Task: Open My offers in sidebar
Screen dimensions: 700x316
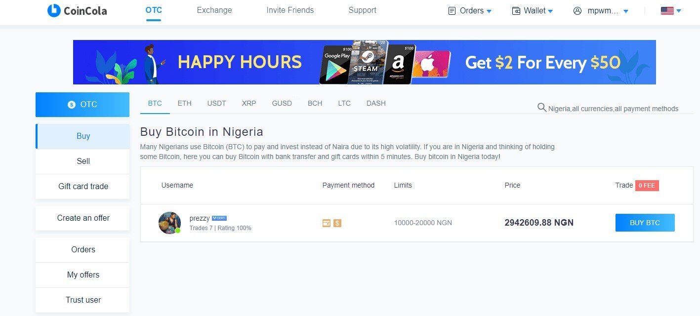Action: [x=83, y=275]
